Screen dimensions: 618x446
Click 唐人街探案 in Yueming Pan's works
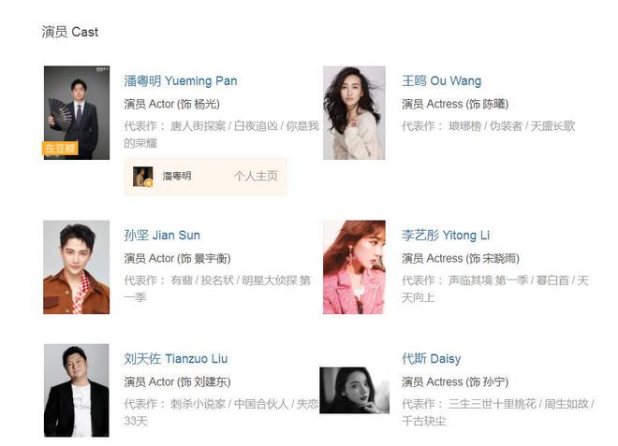pos(198,126)
